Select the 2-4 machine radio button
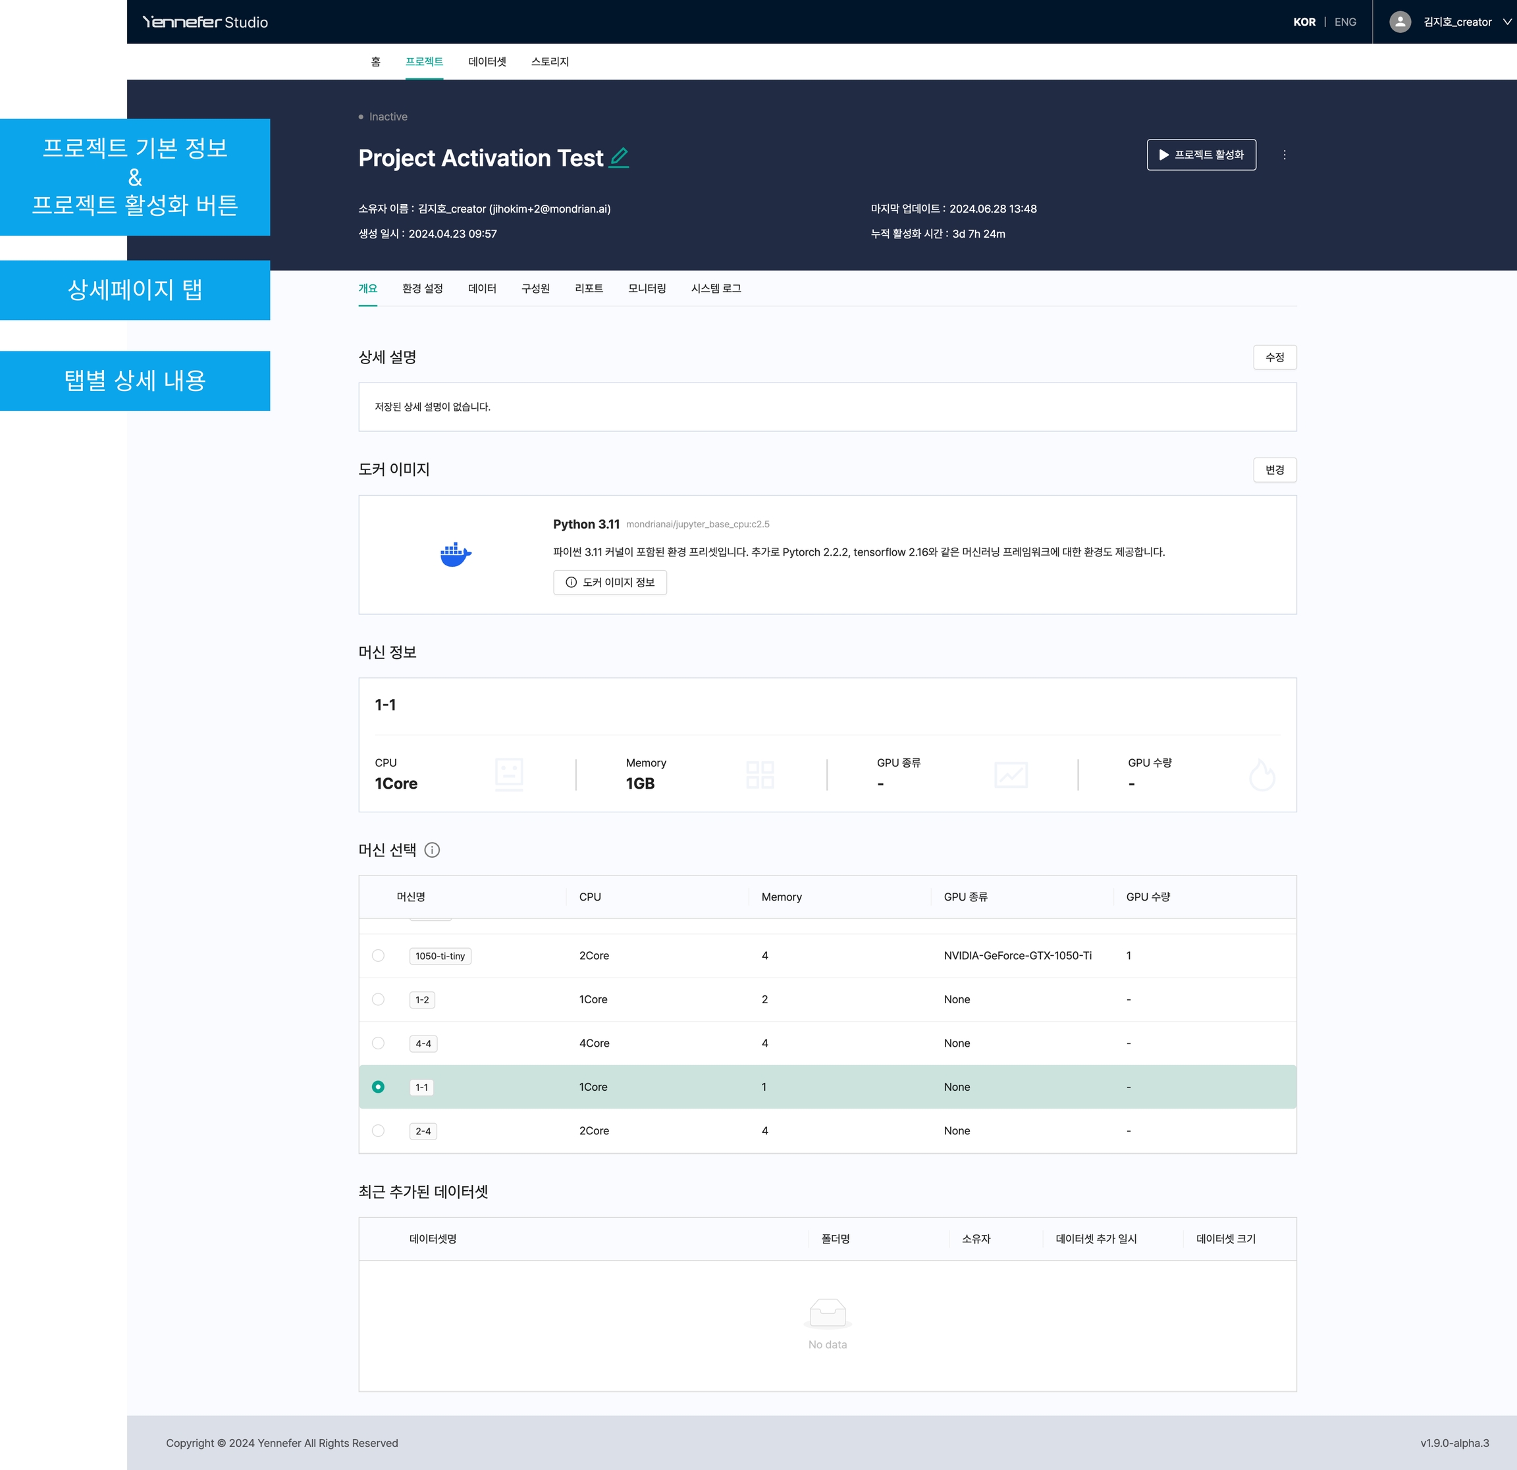 (378, 1130)
